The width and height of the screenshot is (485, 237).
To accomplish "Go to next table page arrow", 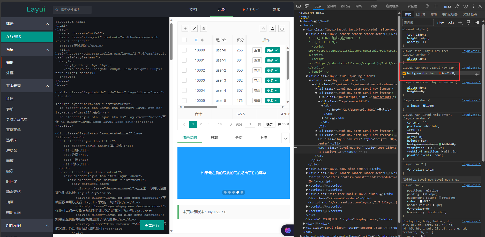I will 231,124.
